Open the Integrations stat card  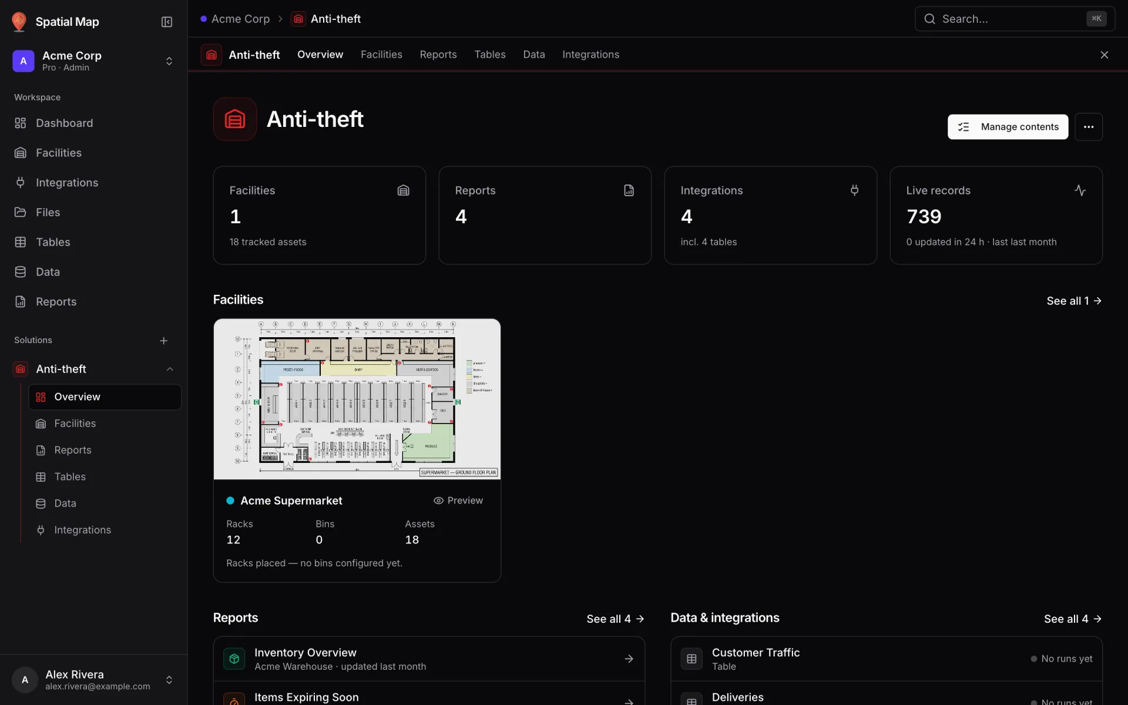771,216
